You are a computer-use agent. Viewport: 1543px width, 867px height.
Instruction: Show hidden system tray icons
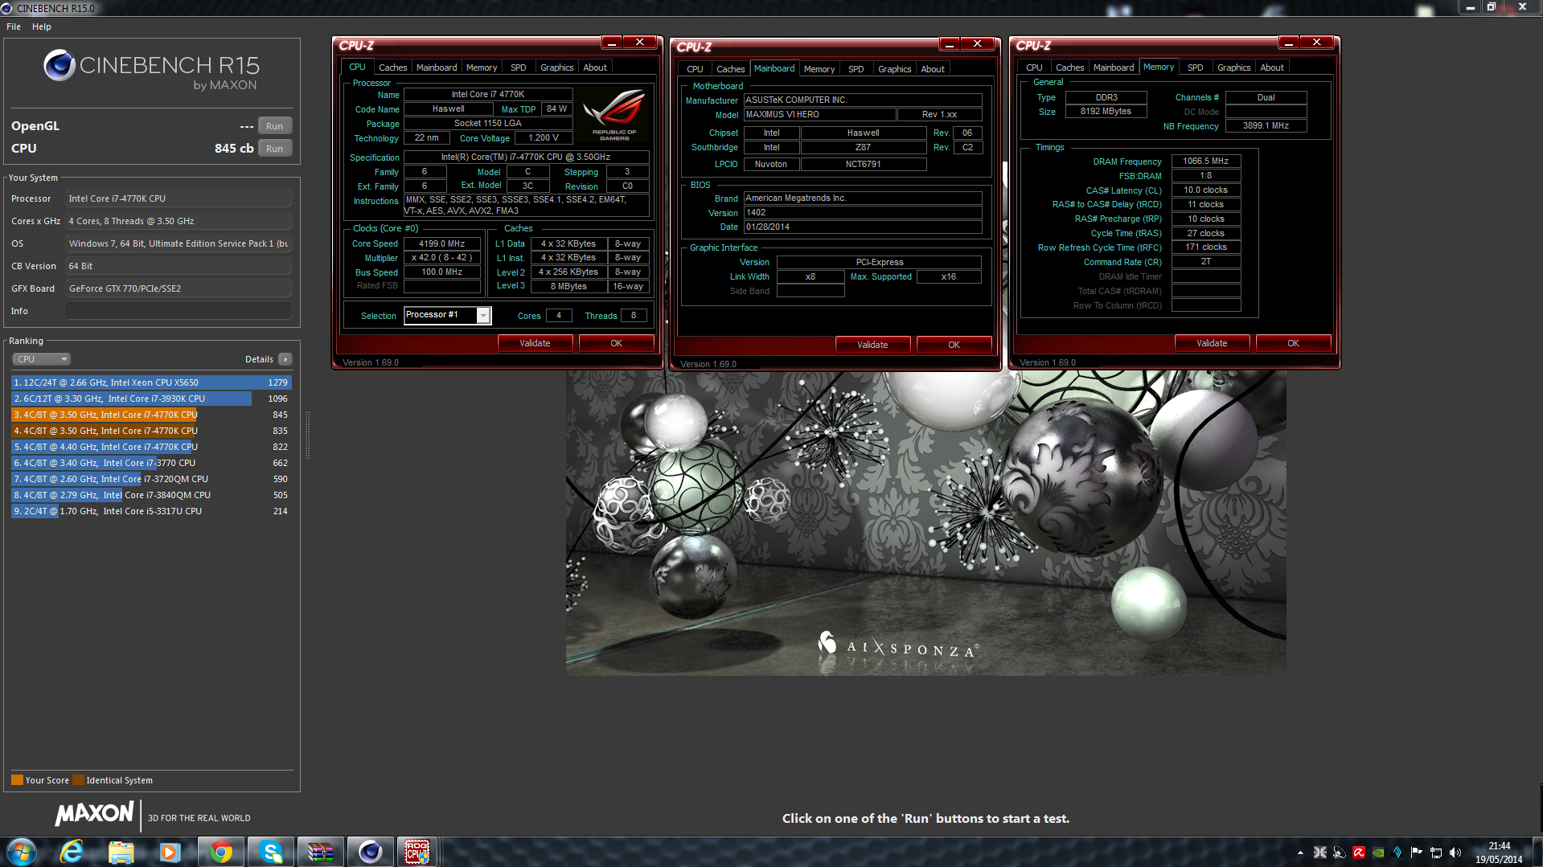tap(1300, 853)
